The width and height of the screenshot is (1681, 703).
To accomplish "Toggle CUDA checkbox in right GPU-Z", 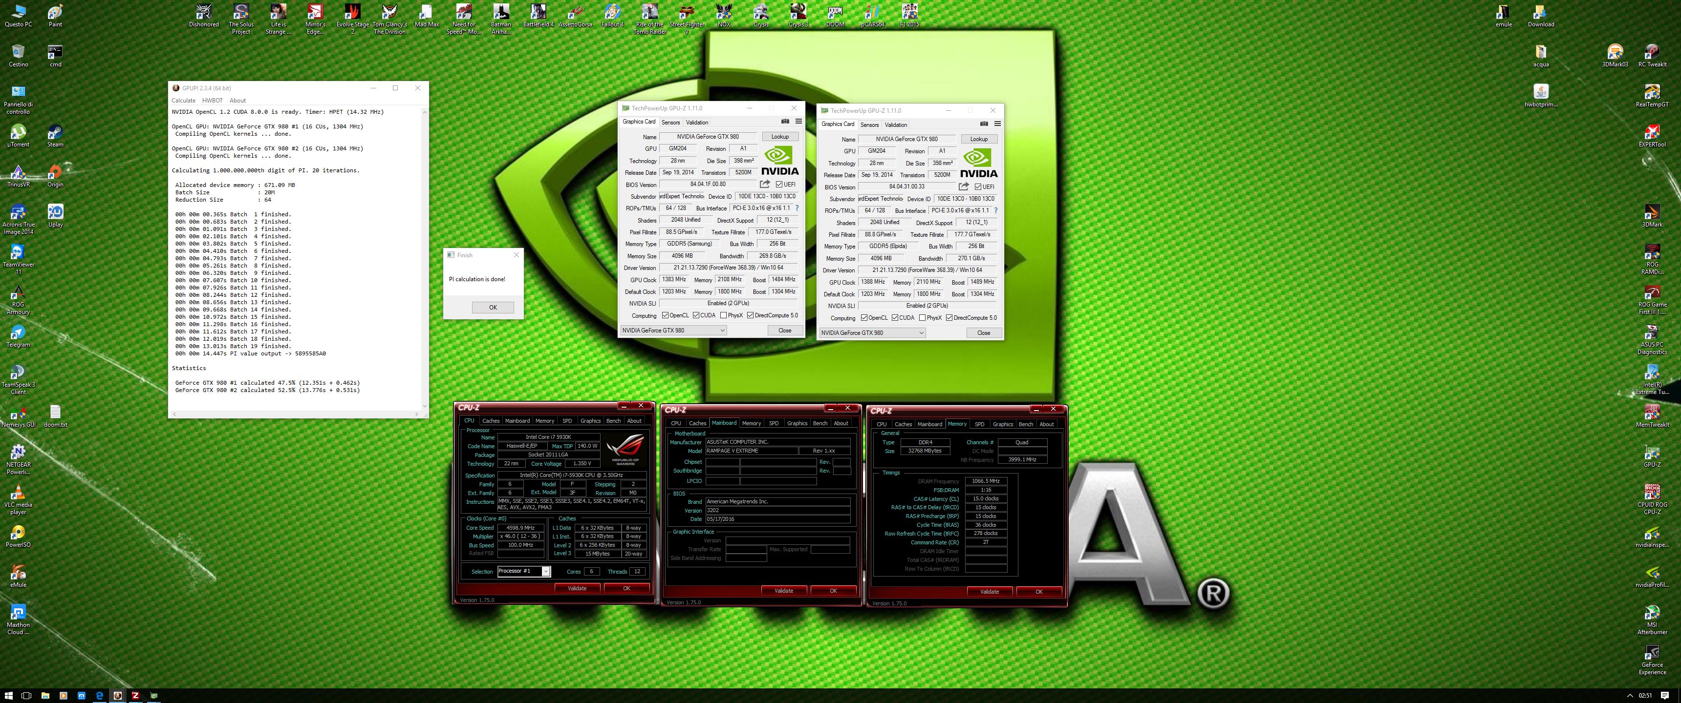I will pos(895,318).
